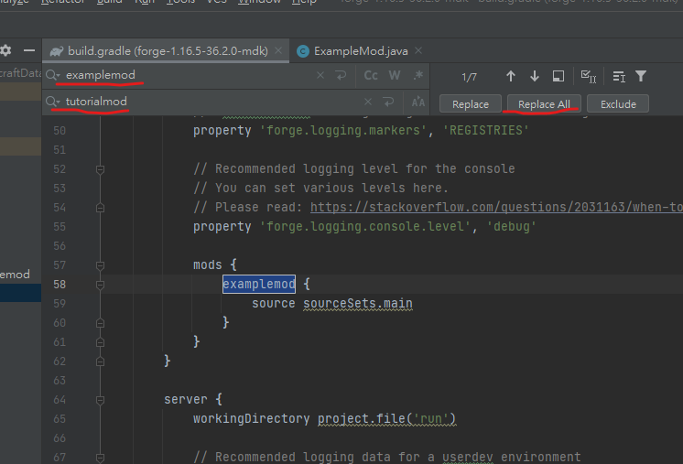
Task: Click the workingDirectory keyword on line 65
Action: coord(252,419)
